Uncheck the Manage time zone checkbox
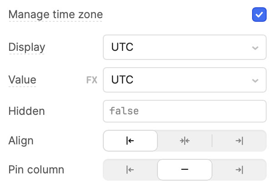The image size is (273, 187). (x=259, y=15)
